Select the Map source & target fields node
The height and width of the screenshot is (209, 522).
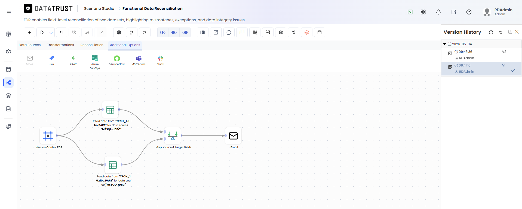click(173, 135)
